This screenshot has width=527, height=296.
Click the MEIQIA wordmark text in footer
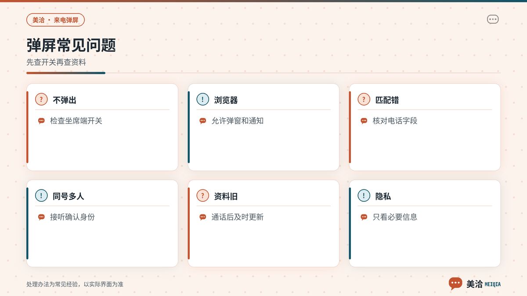tap(492, 284)
